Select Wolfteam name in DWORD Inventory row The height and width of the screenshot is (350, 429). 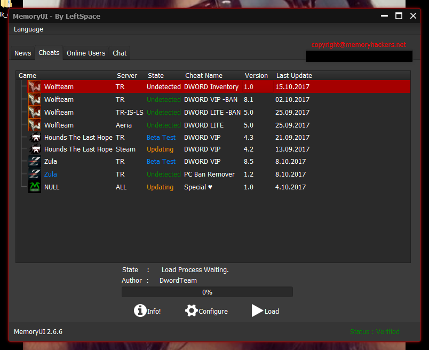59,87
